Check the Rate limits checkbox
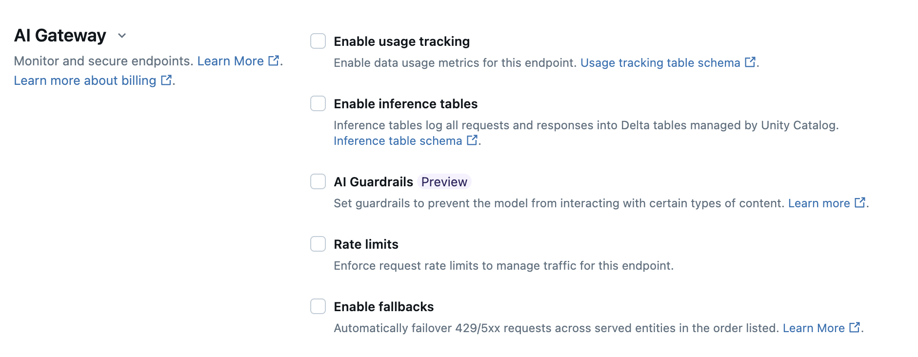The width and height of the screenshot is (918, 357). 318,244
